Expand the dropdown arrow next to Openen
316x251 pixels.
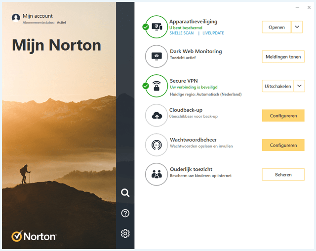click(297, 27)
